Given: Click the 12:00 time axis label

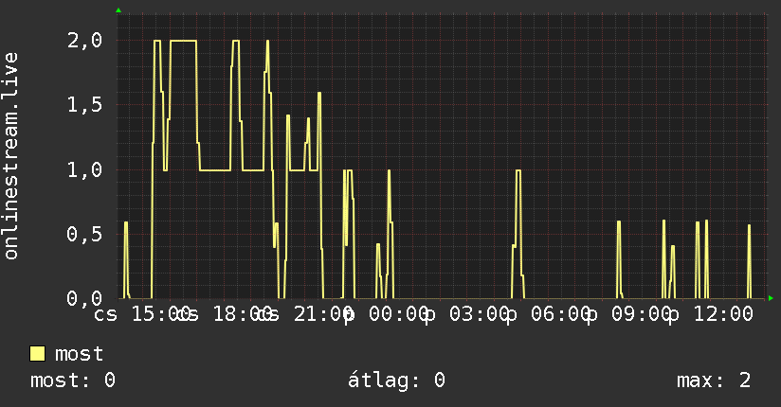Looking at the screenshot, I should pyautogui.click(x=723, y=314).
